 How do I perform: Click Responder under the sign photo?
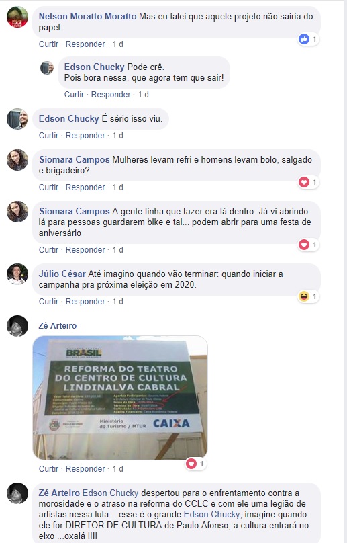(x=85, y=469)
